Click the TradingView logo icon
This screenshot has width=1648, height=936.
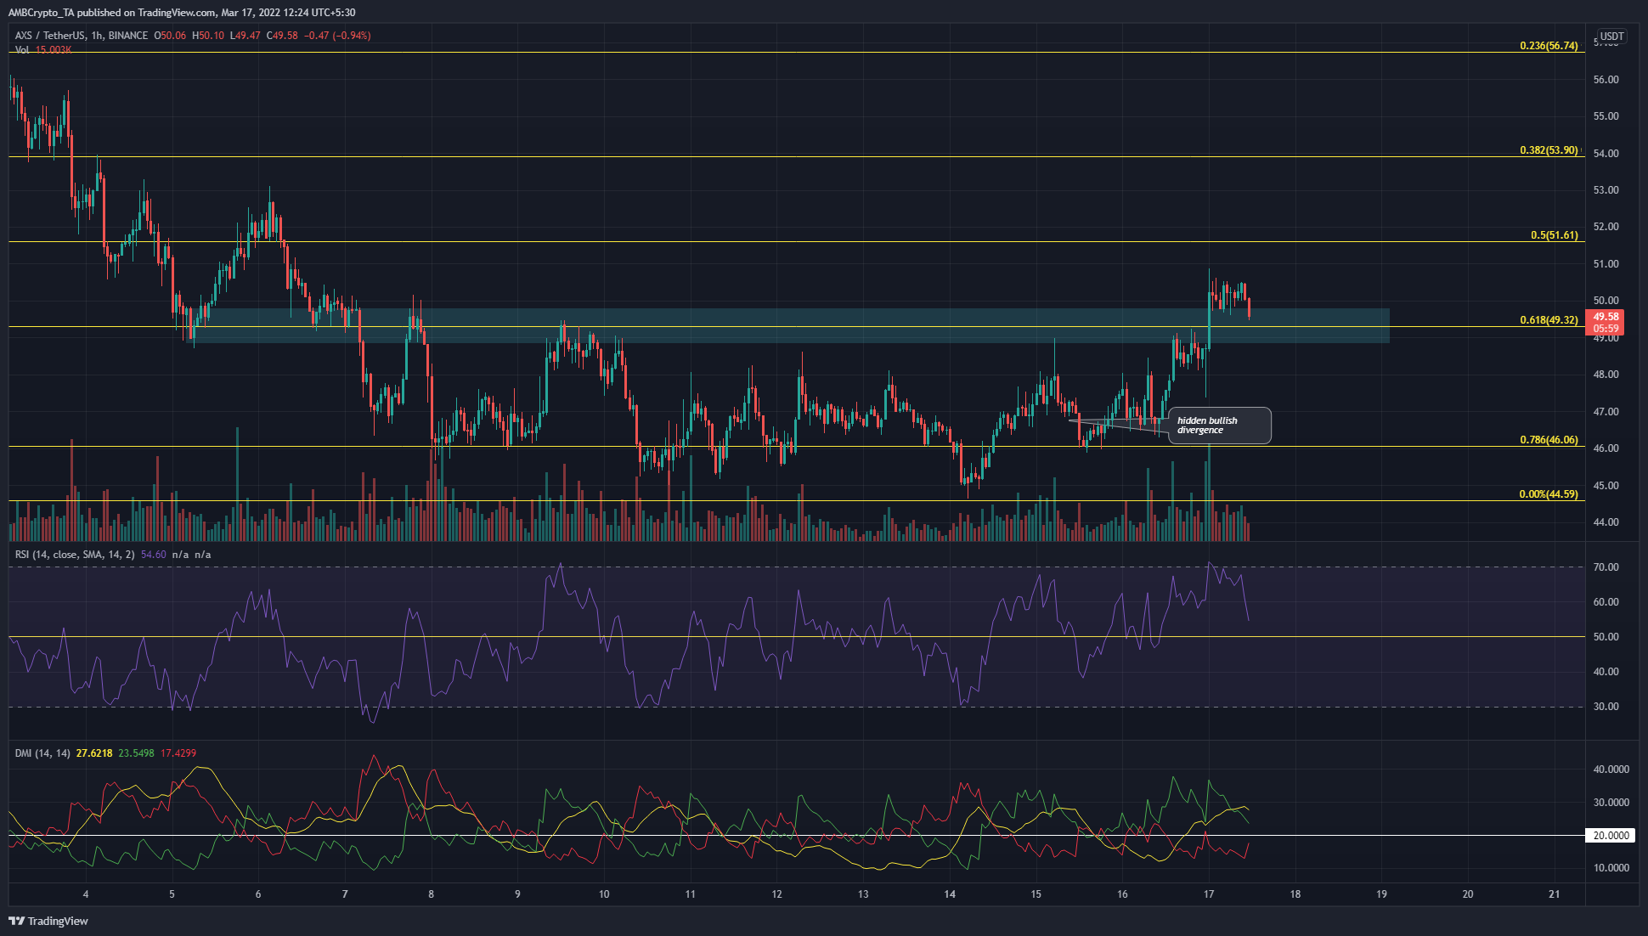coord(16,921)
